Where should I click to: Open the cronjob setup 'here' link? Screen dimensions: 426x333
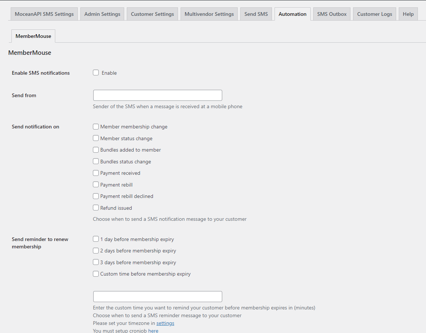(x=153, y=330)
